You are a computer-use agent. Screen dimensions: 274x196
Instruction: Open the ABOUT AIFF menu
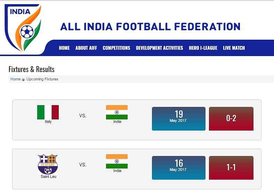pos(86,48)
